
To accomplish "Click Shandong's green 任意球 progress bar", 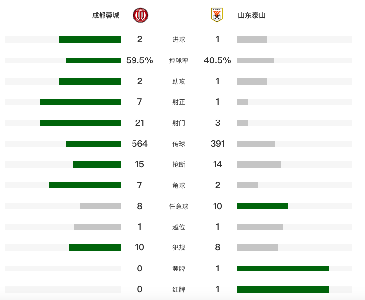I will point(263,206).
